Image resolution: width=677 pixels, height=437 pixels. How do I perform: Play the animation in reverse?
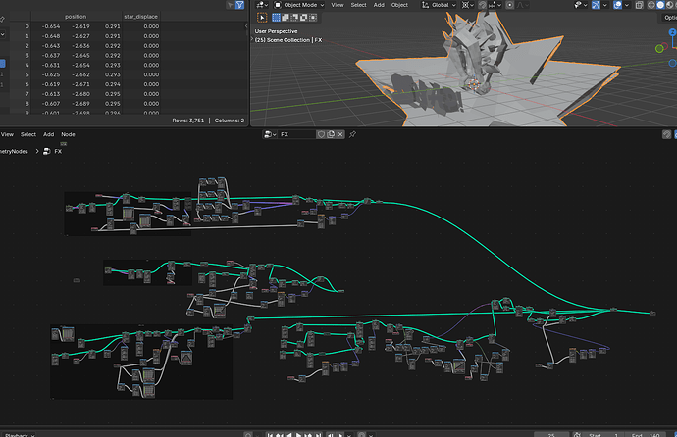[x=288, y=435]
